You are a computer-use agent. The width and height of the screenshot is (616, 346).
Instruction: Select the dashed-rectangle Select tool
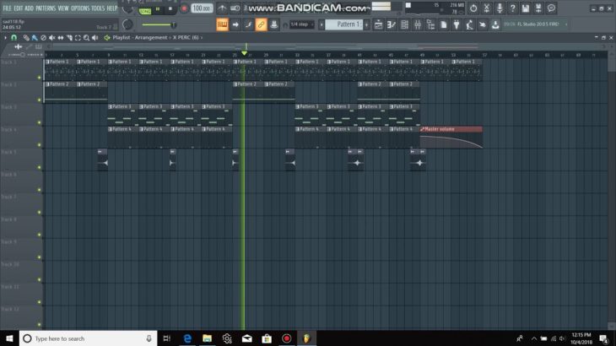coord(78,38)
